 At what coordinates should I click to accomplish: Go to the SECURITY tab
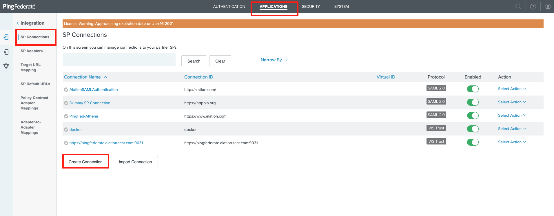[311, 6]
